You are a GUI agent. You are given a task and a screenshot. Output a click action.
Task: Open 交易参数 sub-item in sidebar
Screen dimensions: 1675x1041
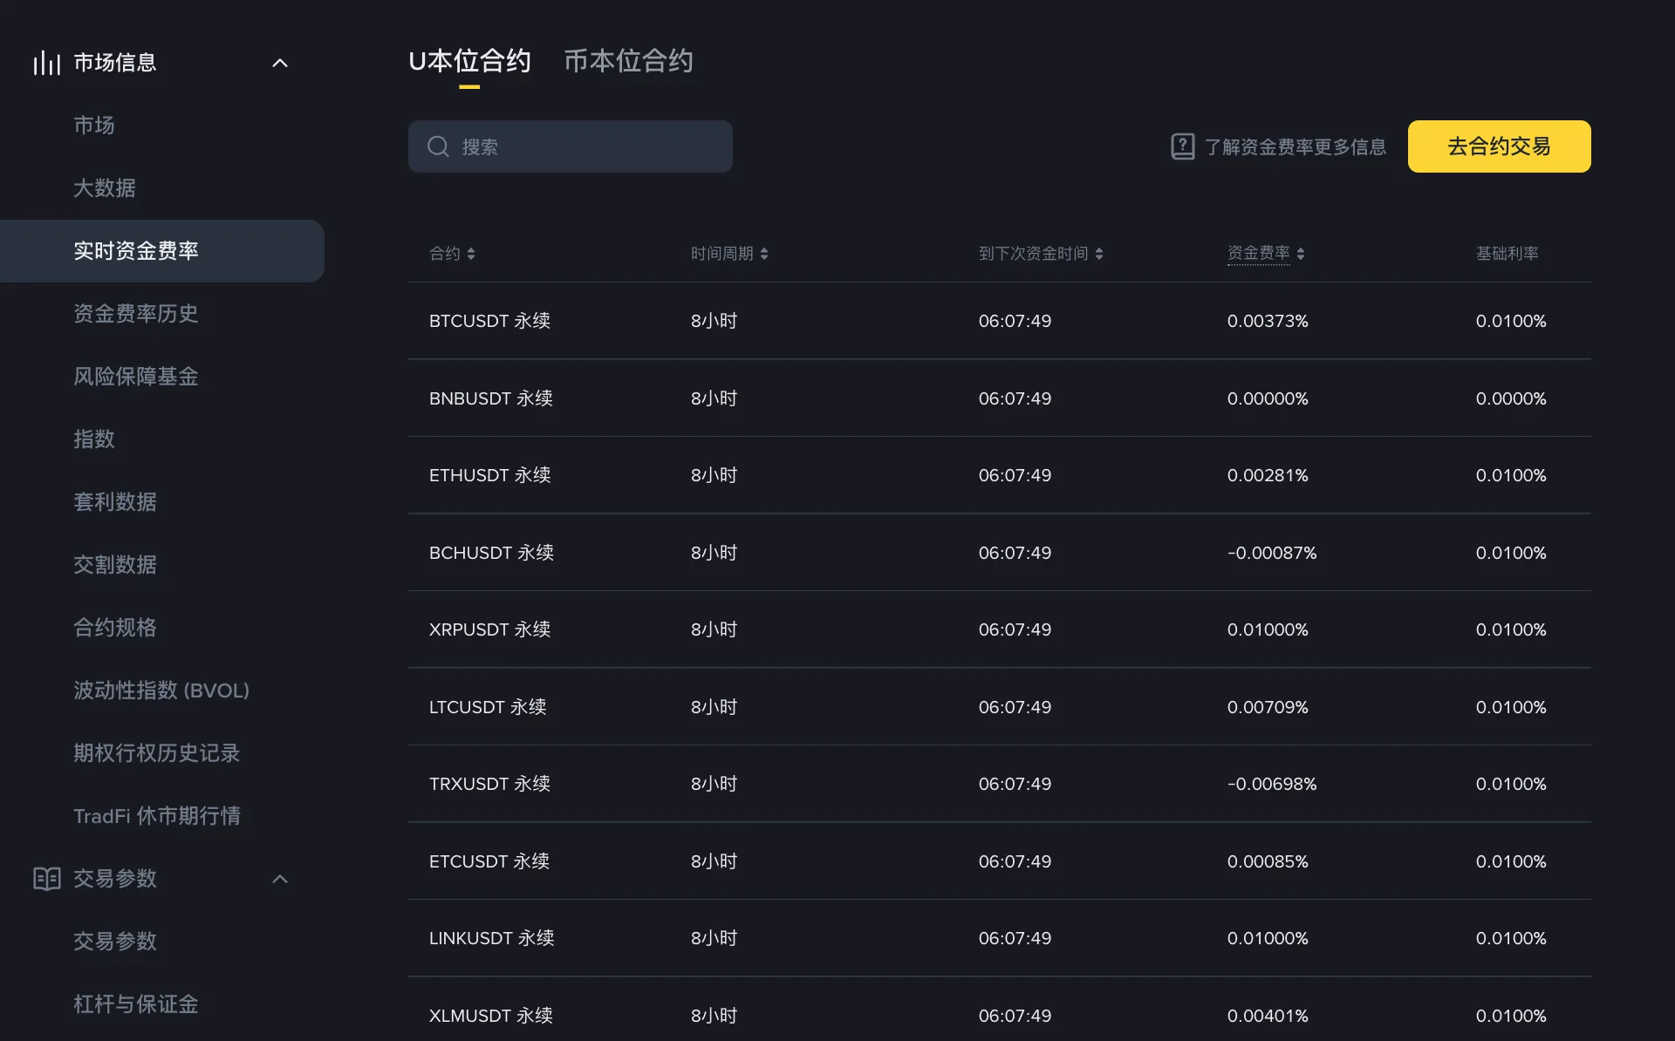point(115,942)
